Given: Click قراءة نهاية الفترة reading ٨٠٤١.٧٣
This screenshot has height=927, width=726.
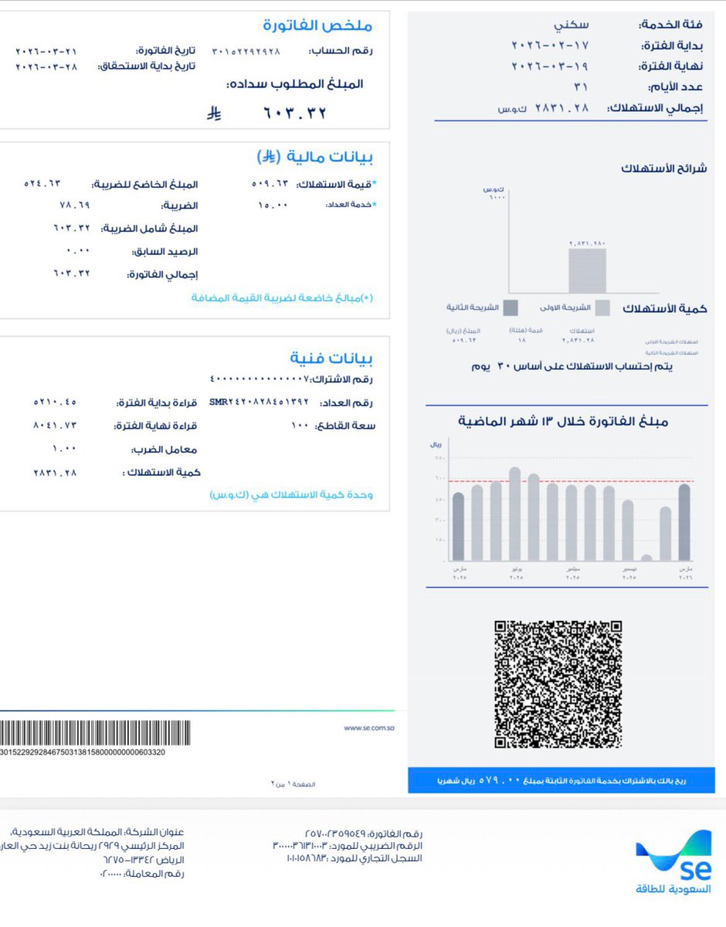Looking at the screenshot, I should [x=55, y=426].
